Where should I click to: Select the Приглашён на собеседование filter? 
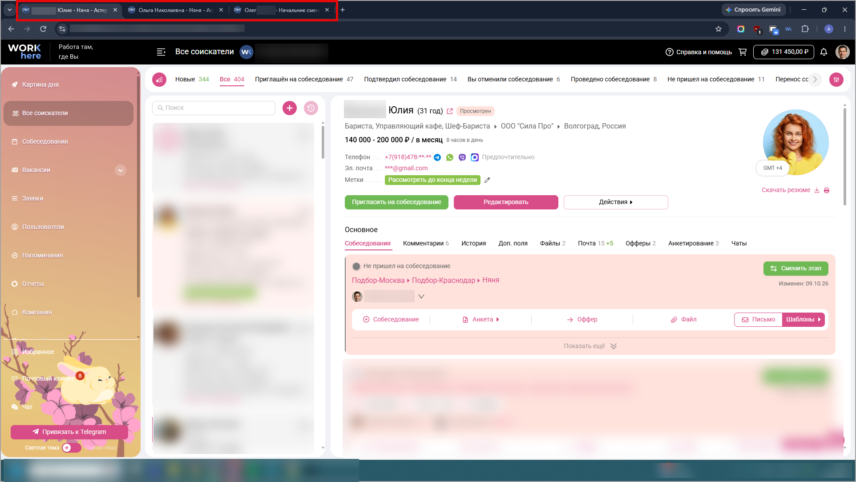(304, 80)
